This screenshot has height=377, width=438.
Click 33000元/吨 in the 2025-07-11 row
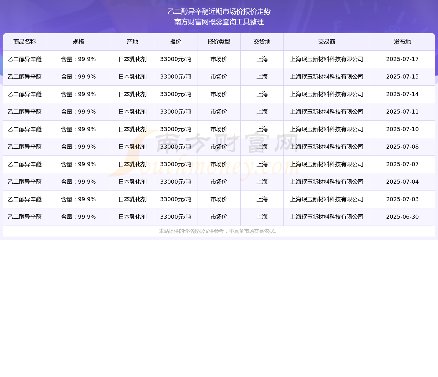[x=176, y=112]
